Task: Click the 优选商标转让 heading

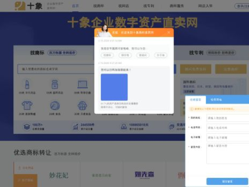Action: point(32,153)
